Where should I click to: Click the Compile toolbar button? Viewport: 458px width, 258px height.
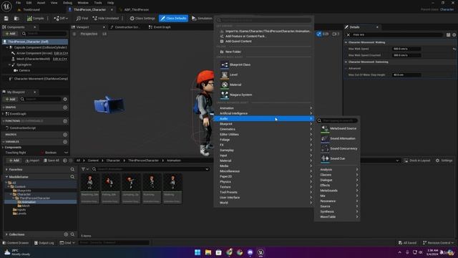[35, 19]
